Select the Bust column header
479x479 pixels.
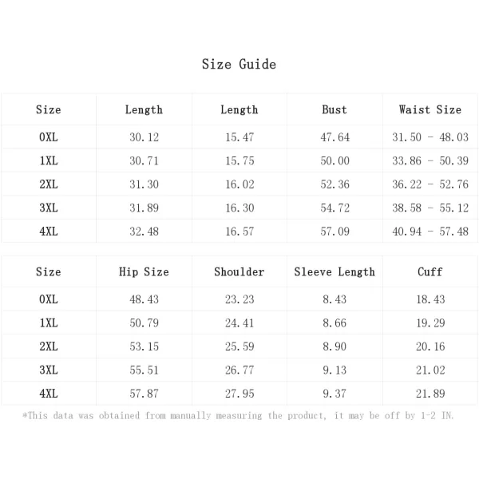[335, 109]
